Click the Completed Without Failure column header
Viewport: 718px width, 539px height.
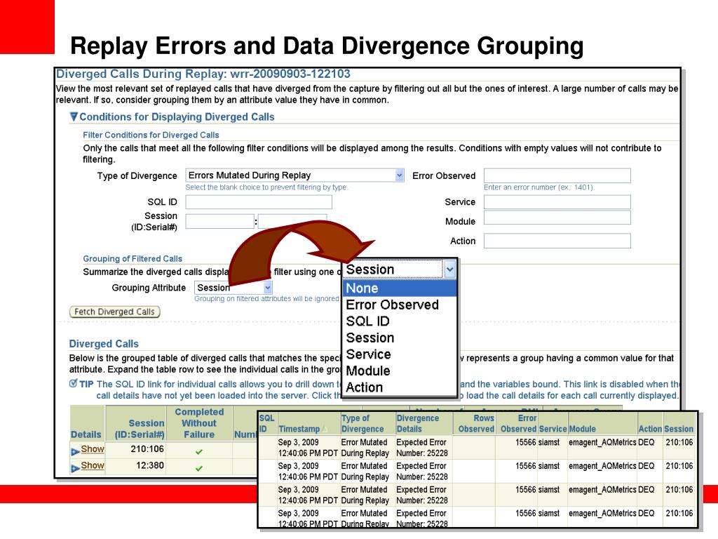point(199,423)
